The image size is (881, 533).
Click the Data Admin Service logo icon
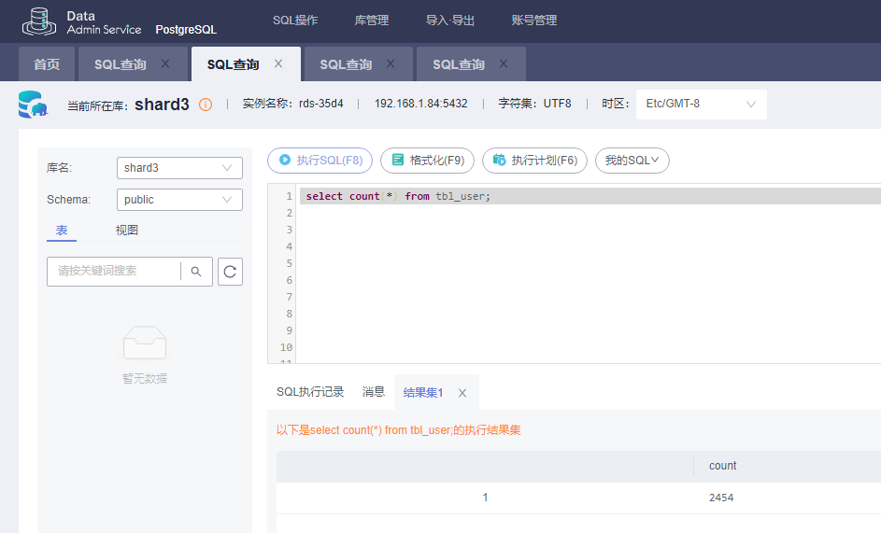38,21
